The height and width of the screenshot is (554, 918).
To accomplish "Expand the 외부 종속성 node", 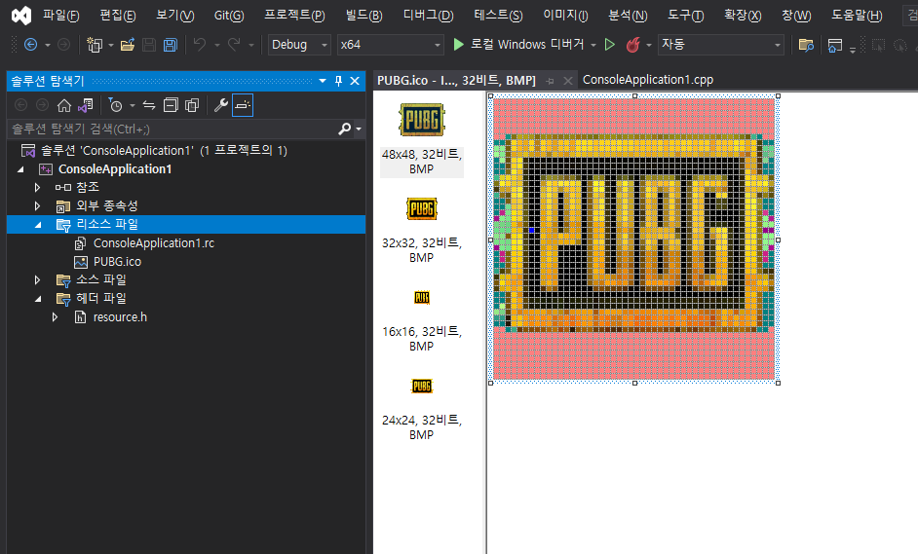I will [x=37, y=205].
